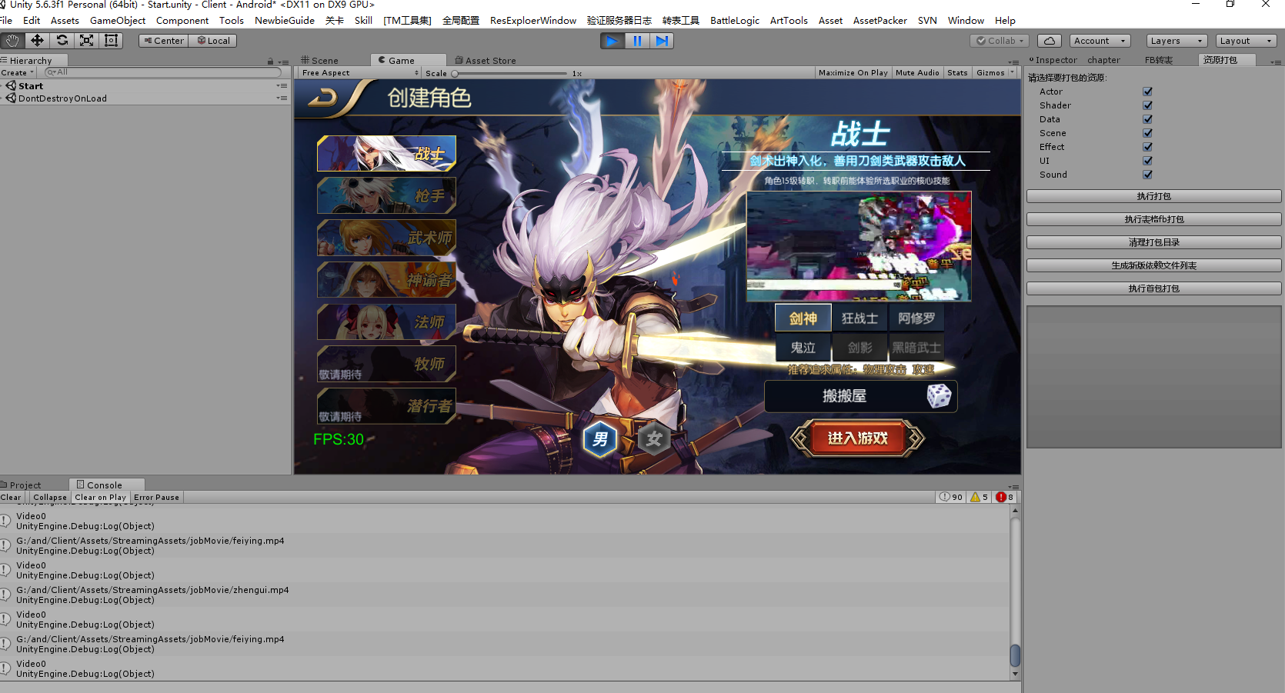Open the GameObject menu
This screenshot has height=693, width=1285.
(117, 21)
